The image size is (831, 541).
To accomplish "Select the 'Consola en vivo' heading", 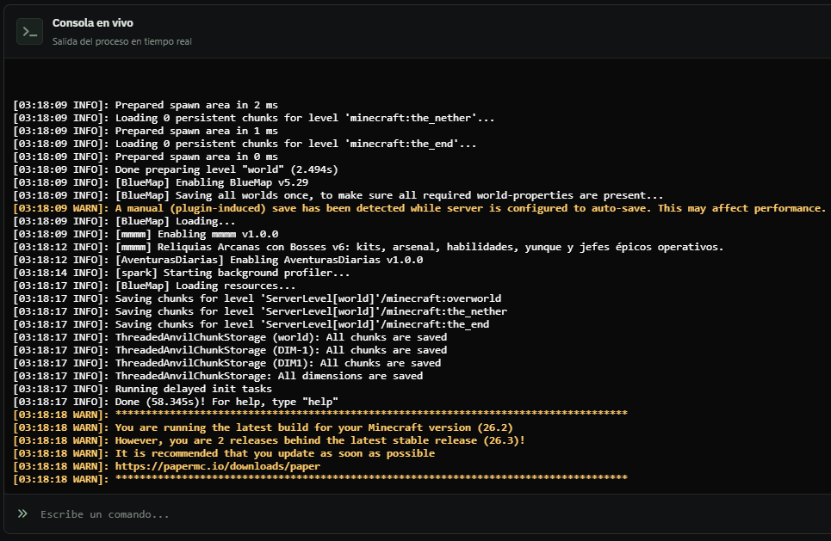I will coord(93,22).
